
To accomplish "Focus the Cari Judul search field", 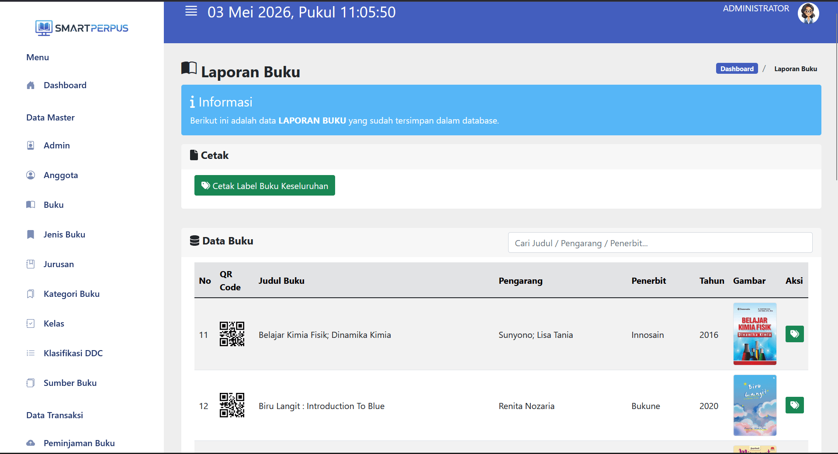I will 660,243.
